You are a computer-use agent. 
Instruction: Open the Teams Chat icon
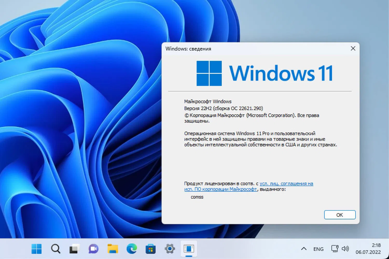pos(93,249)
